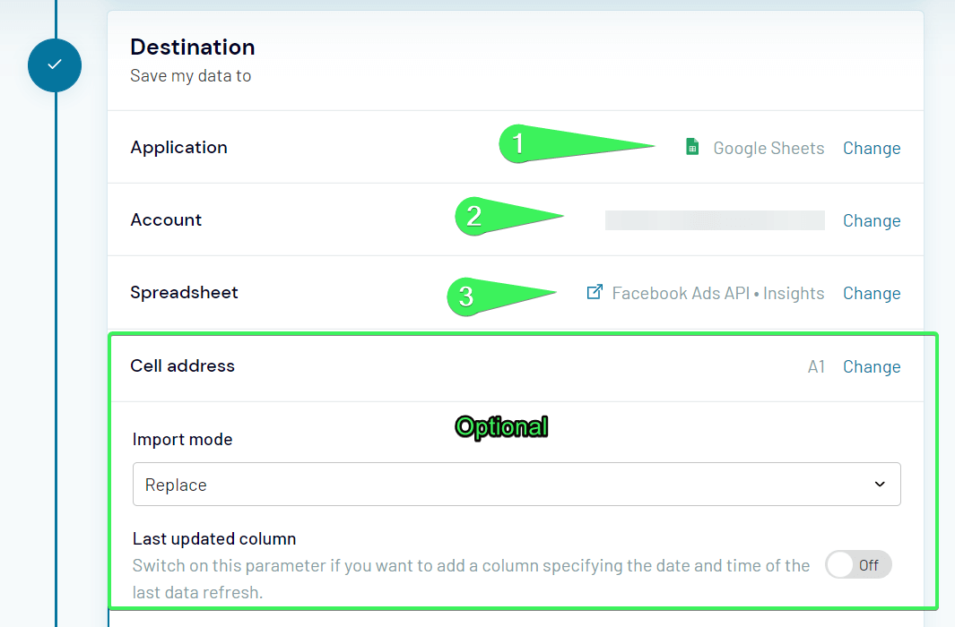Expand the Replace selector chevron
This screenshot has width=955, height=627.
(880, 484)
